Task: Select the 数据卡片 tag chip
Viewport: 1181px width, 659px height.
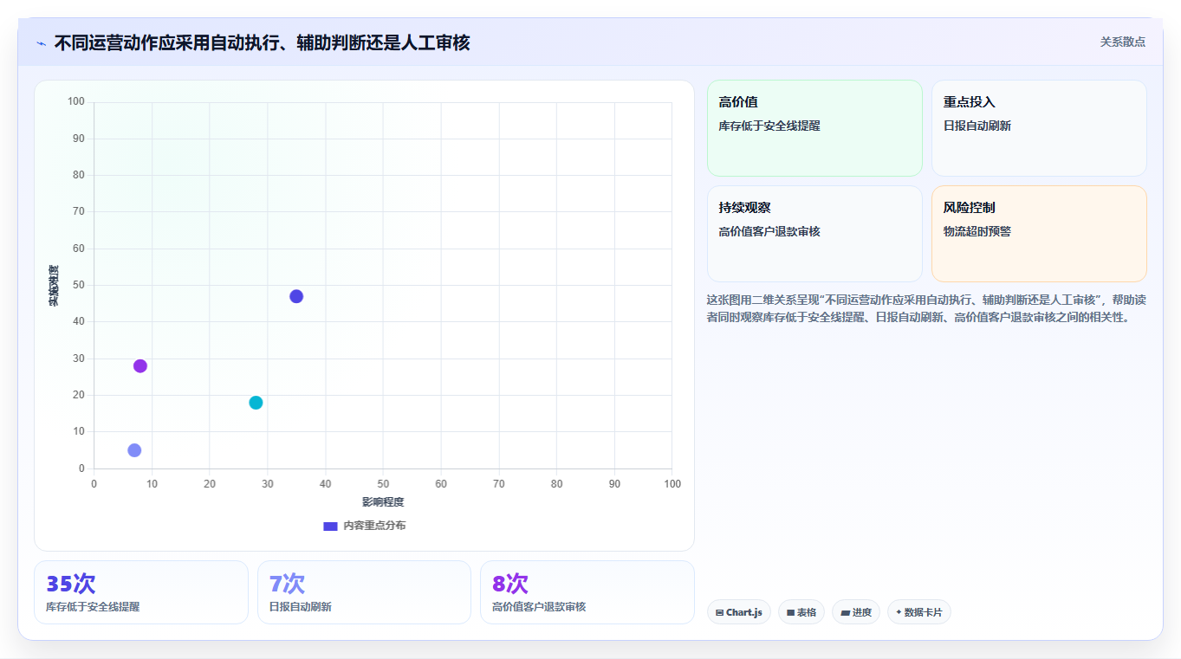Action: [919, 612]
